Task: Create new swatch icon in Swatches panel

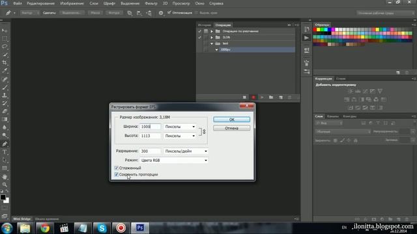Action: pyautogui.click(x=398, y=72)
